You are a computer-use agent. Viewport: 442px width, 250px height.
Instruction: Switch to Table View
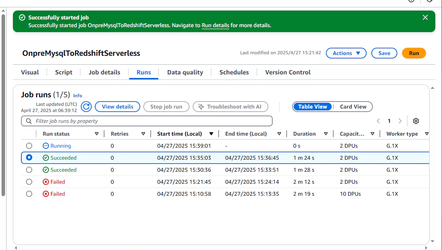coord(313,107)
